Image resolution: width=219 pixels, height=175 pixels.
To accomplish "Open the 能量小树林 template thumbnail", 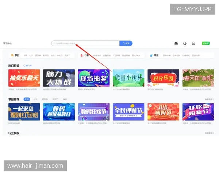I will 128,78.
